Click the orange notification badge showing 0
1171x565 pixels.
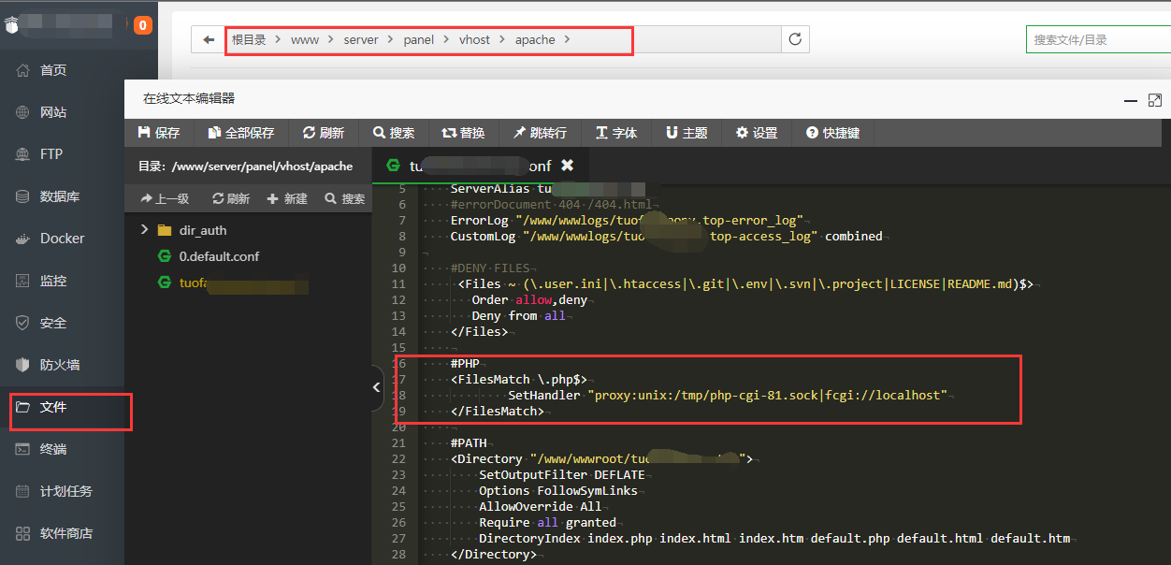[x=143, y=25]
